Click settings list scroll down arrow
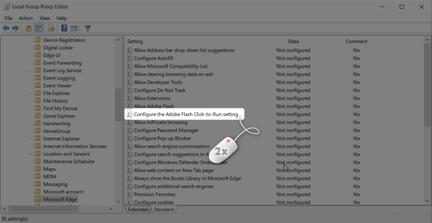 point(427,201)
